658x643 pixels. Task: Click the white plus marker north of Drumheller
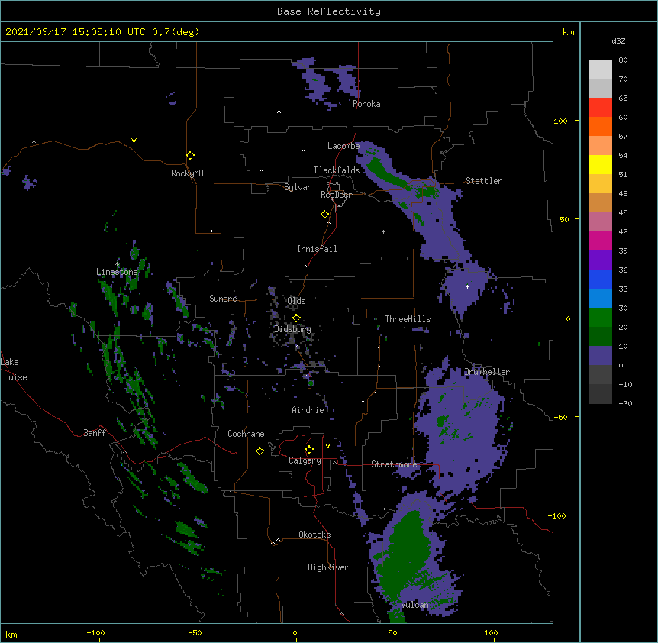pyautogui.click(x=467, y=286)
